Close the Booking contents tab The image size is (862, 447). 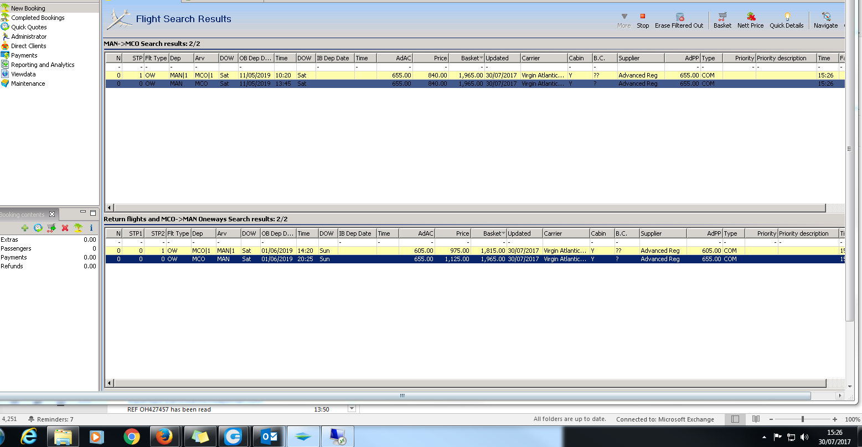[52, 214]
